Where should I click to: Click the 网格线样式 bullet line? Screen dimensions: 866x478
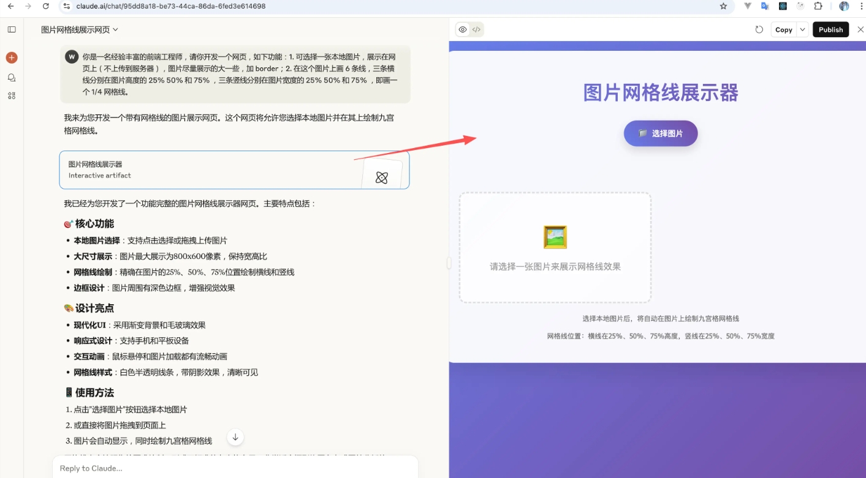tap(166, 373)
